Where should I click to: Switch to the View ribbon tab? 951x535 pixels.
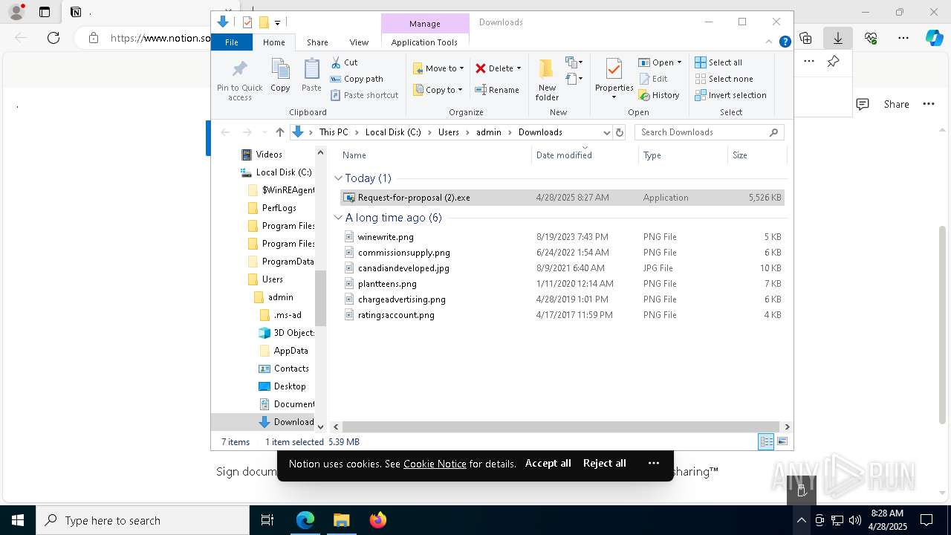[x=359, y=42]
